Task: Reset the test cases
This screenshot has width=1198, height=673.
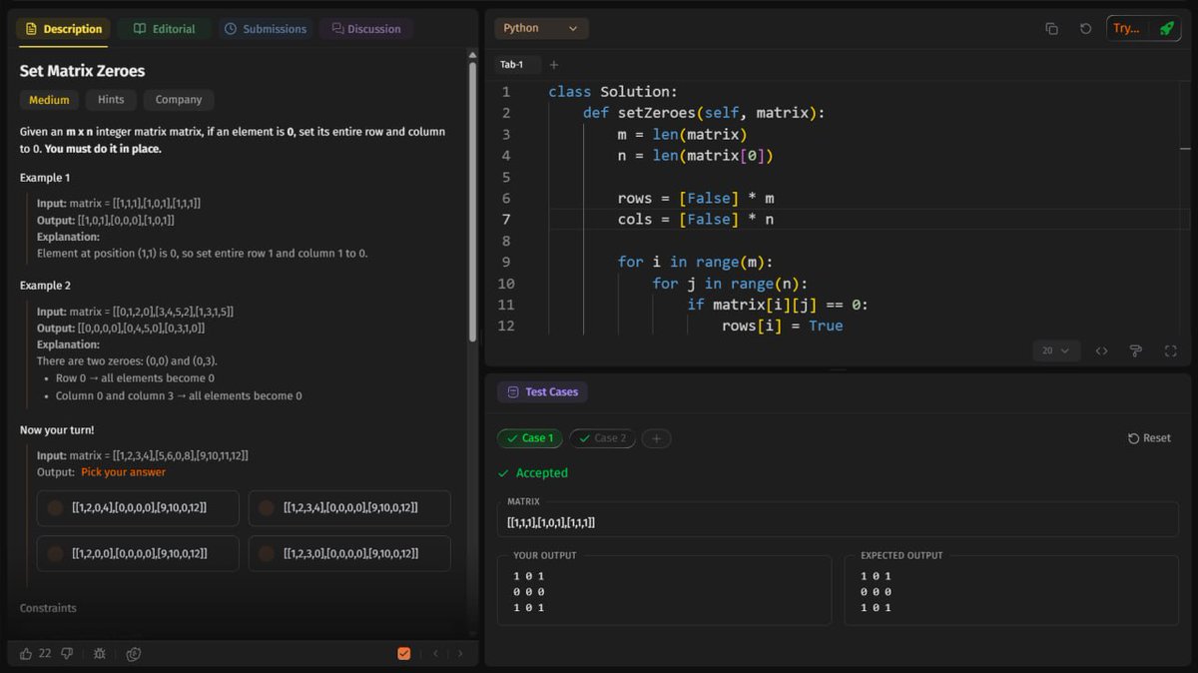Action: pyautogui.click(x=1149, y=438)
